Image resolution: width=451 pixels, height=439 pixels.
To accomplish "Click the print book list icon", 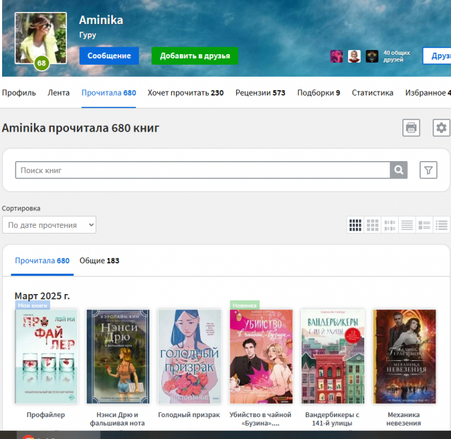I will [x=411, y=127].
